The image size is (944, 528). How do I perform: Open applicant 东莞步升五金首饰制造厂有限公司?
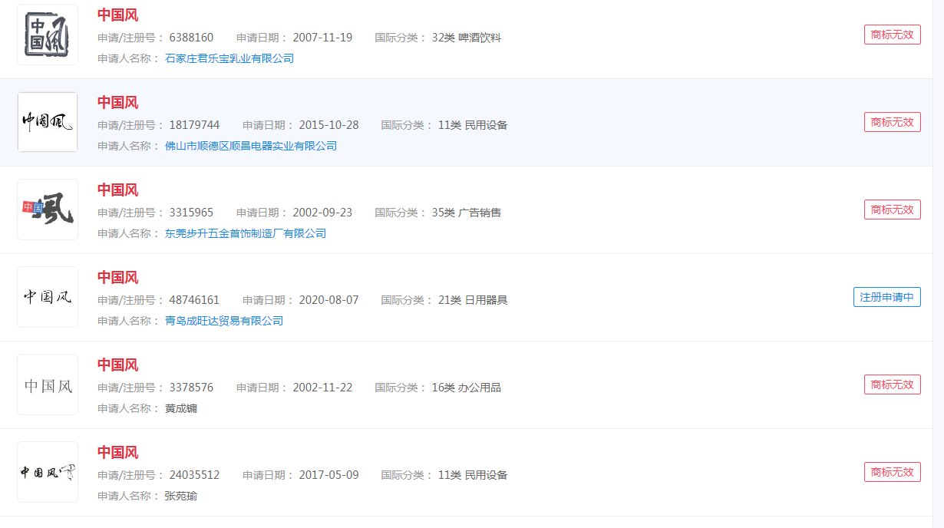click(x=246, y=233)
